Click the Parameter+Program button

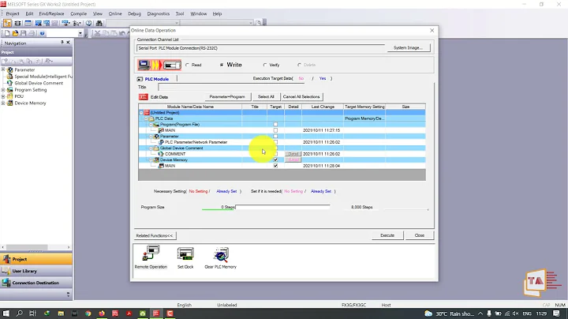(x=227, y=97)
